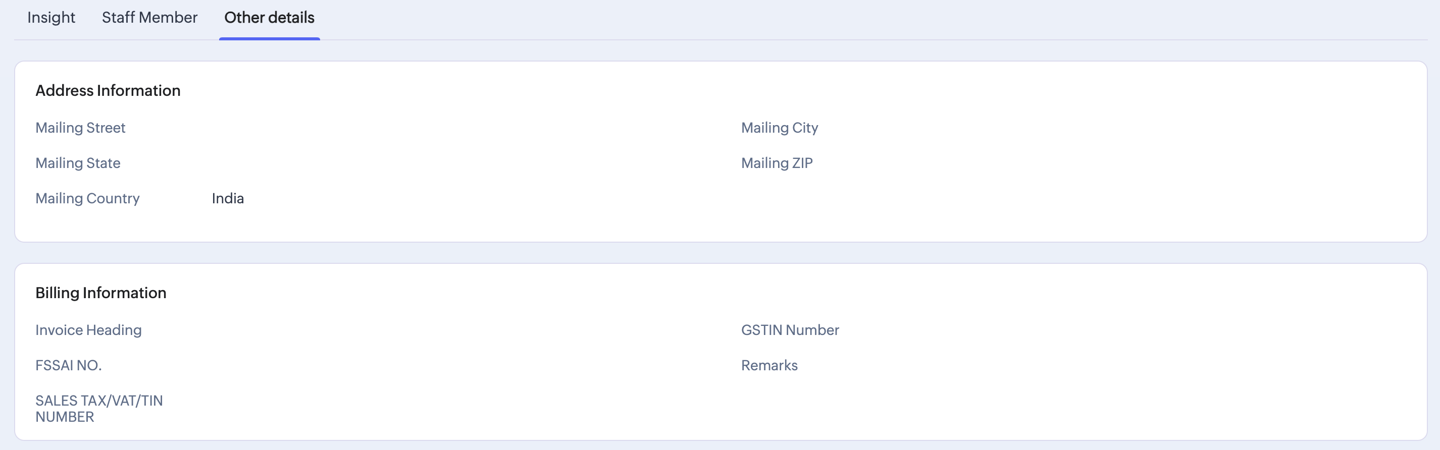Click the GSTIN Number field
Image resolution: width=1440 pixels, height=450 pixels.
(x=790, y=330)
